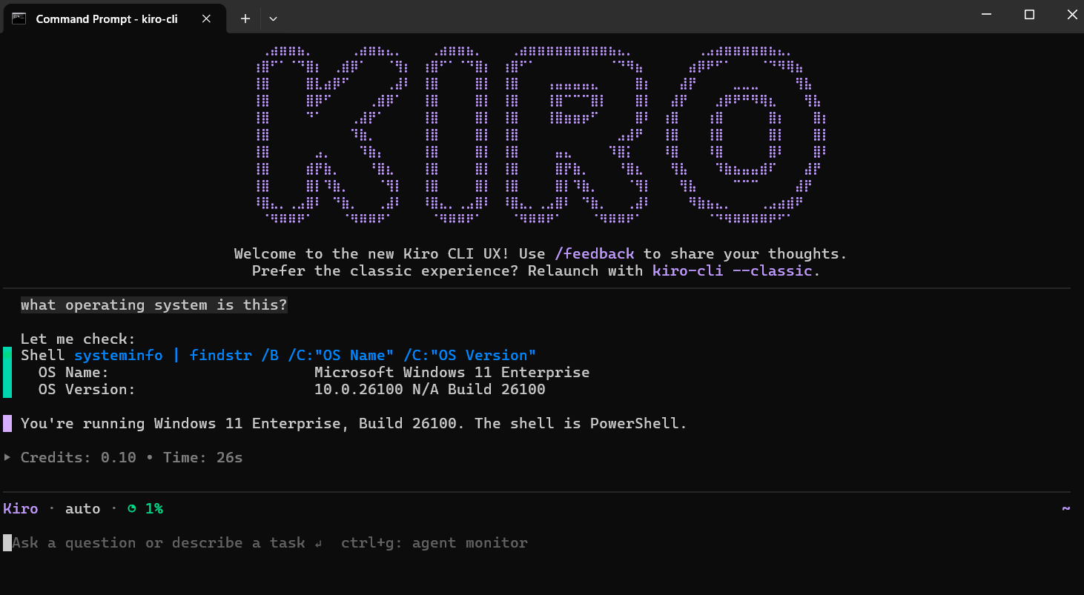
Task: Click the tilde symbol at the status bar right
Action: pos(1066,508)
